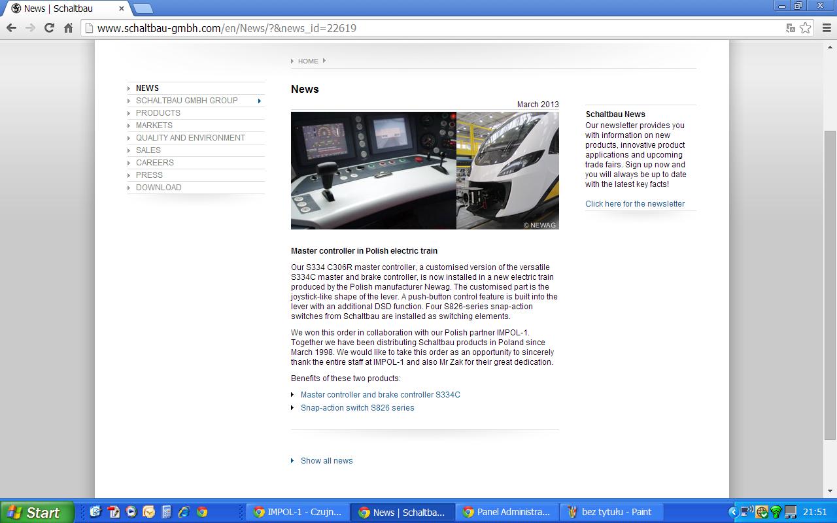
Task: Open the gray monitor tray icon
Action: [x=790, y=512]
